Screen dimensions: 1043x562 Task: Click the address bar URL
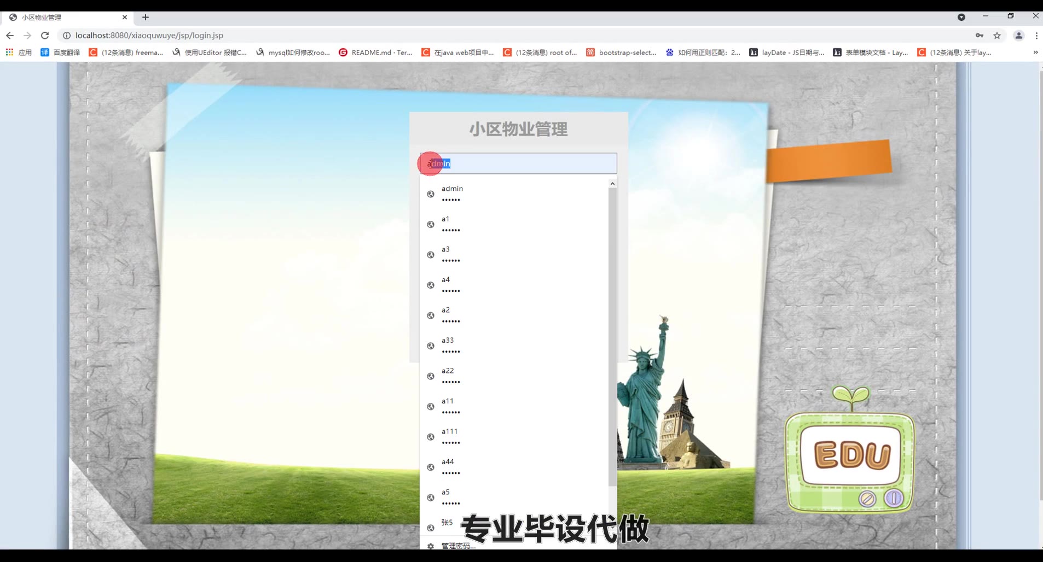click(149, 36)
